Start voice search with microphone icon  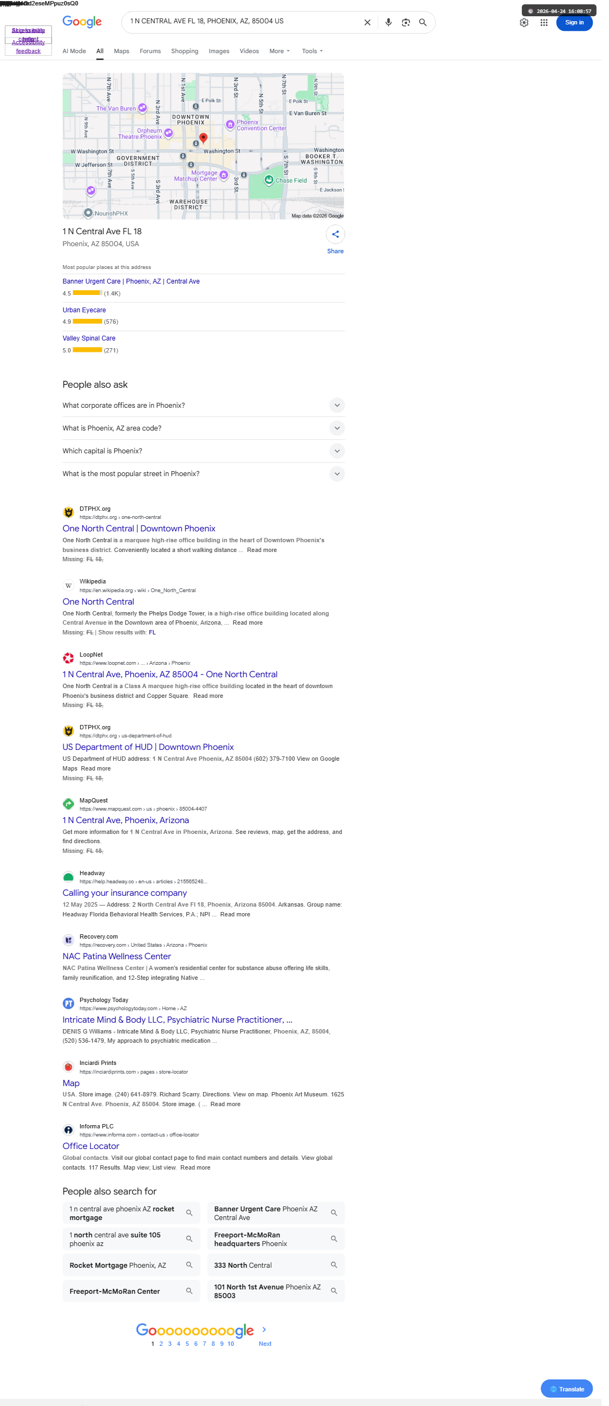pyautogui.click(x=393, y=22)
